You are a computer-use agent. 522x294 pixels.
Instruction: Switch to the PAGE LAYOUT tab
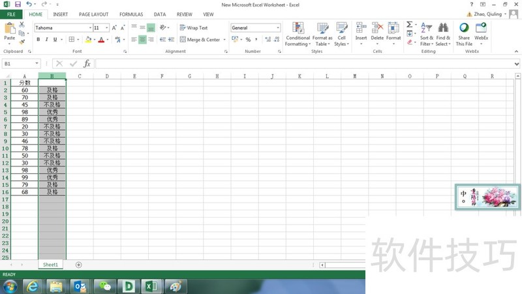point(93,14)
